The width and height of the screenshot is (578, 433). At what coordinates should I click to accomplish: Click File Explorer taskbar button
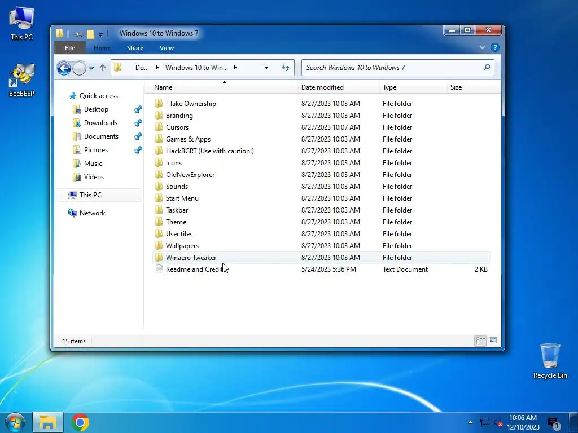[x=48, y=422]
